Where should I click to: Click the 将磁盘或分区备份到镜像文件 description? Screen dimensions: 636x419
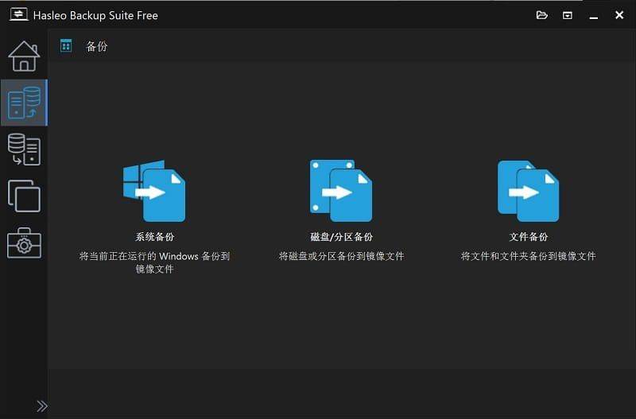point(341,256)
